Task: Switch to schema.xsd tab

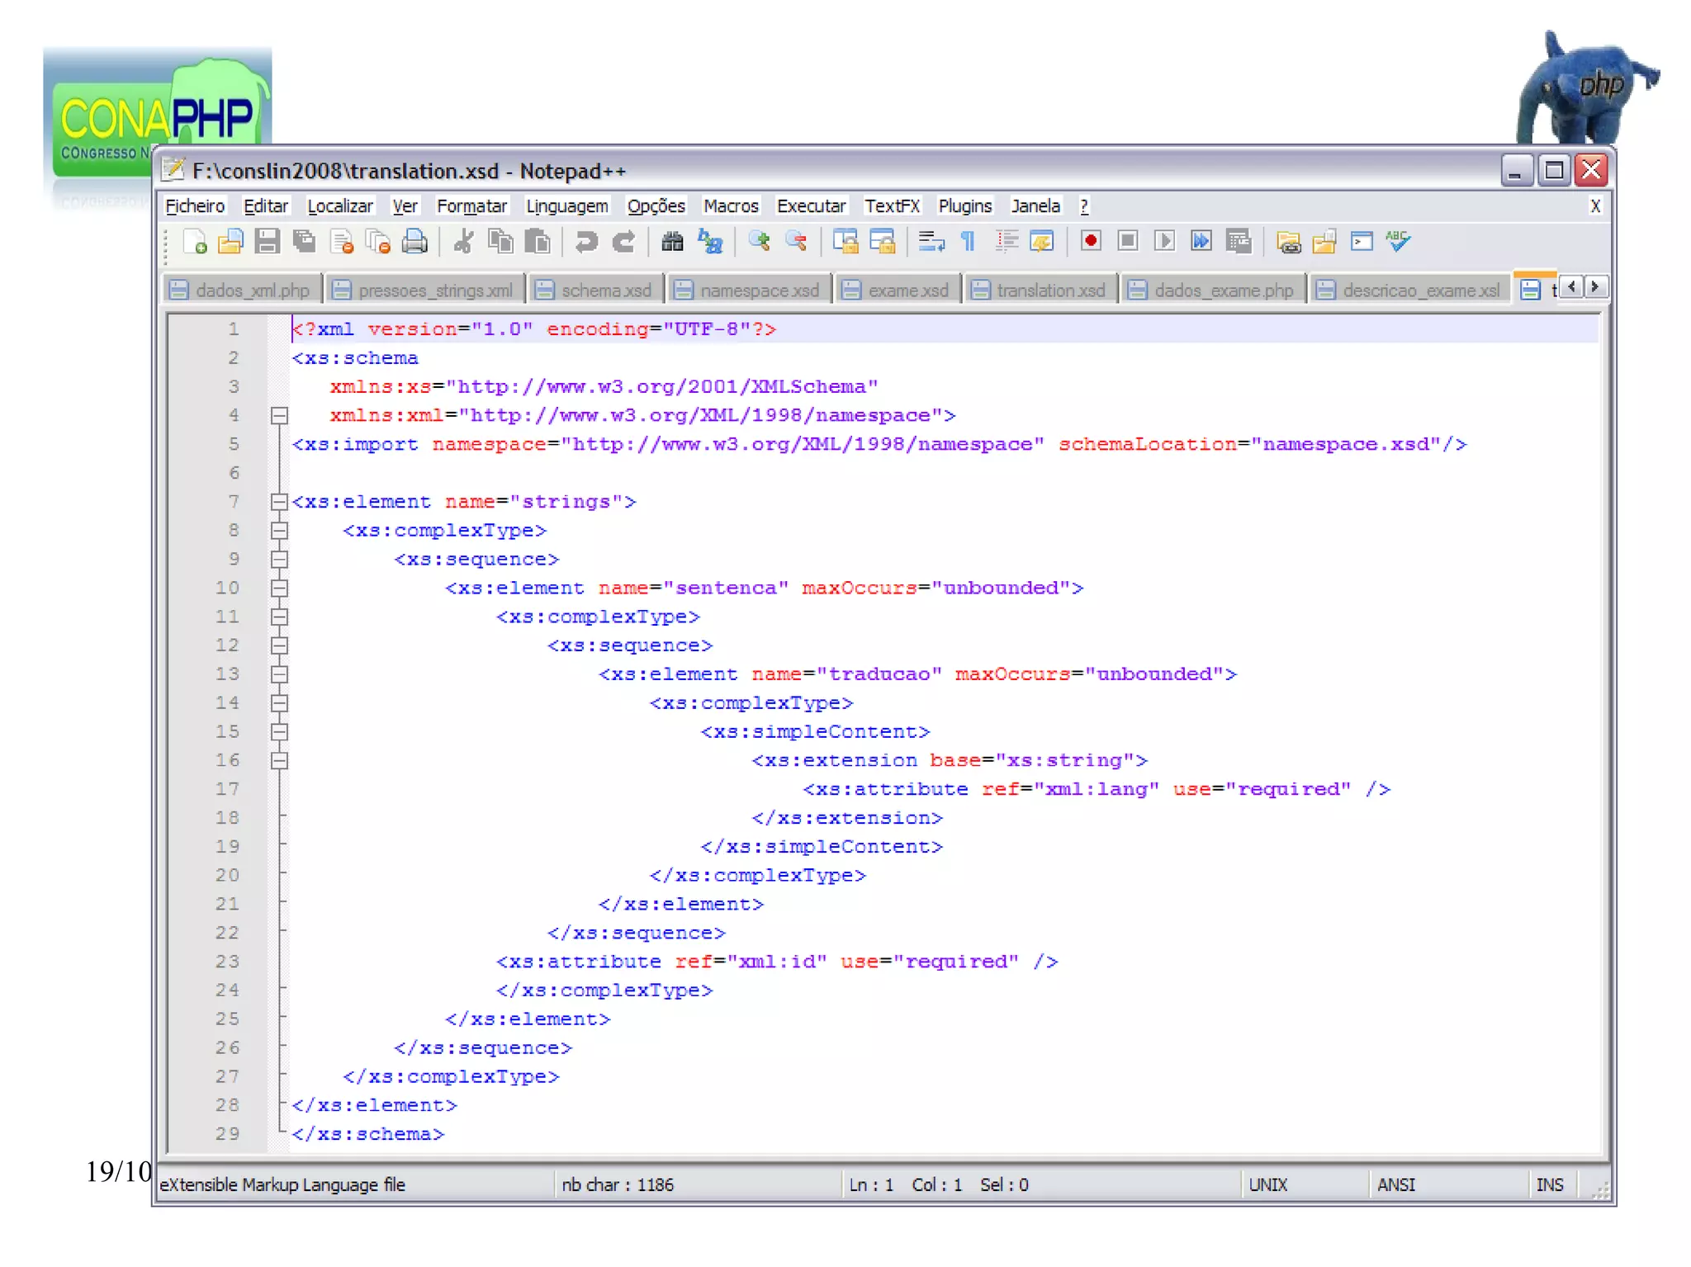Action: pos(595,291)
